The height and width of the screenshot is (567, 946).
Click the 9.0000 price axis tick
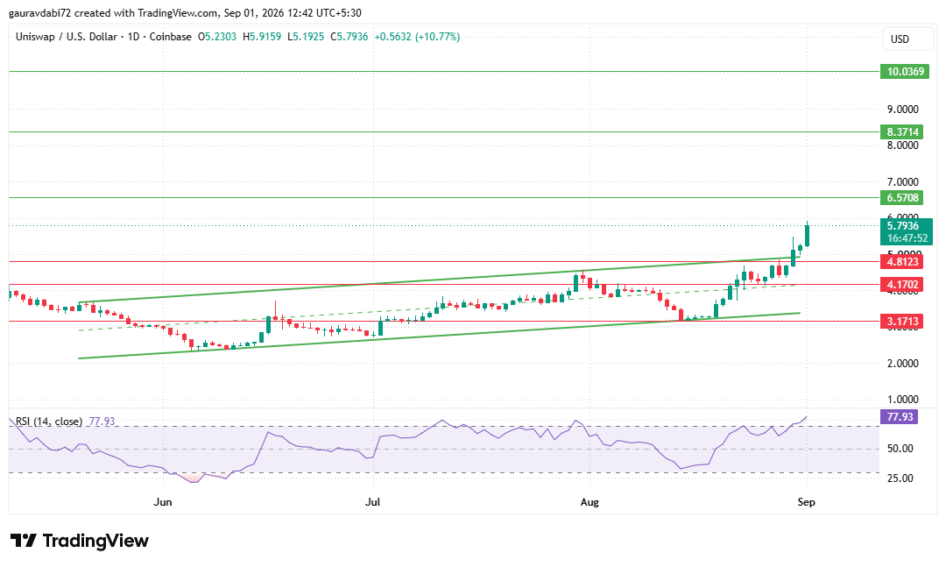coord(902,110)
